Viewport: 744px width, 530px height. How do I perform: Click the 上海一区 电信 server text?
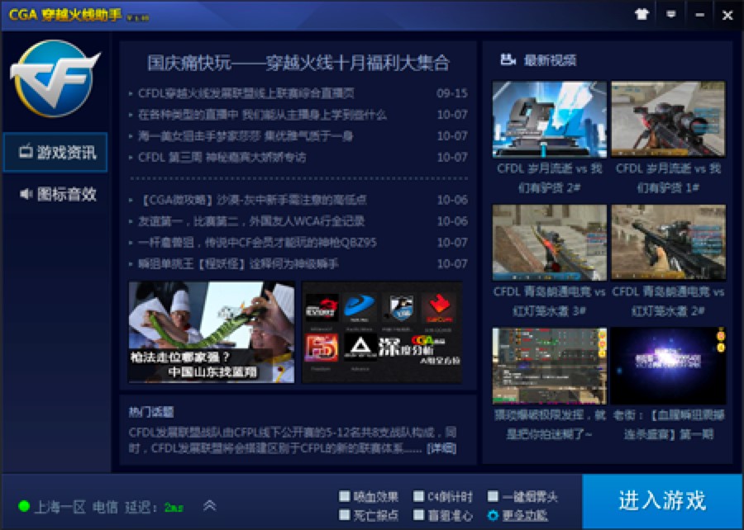[76, 507]
